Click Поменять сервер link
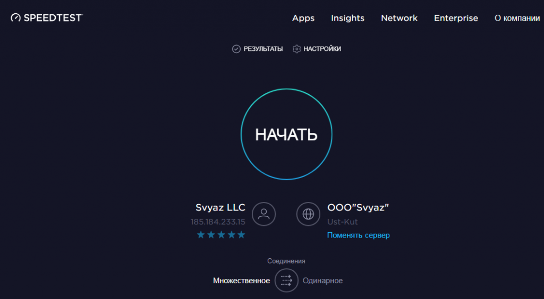The image size is (544, 299). 359,235
